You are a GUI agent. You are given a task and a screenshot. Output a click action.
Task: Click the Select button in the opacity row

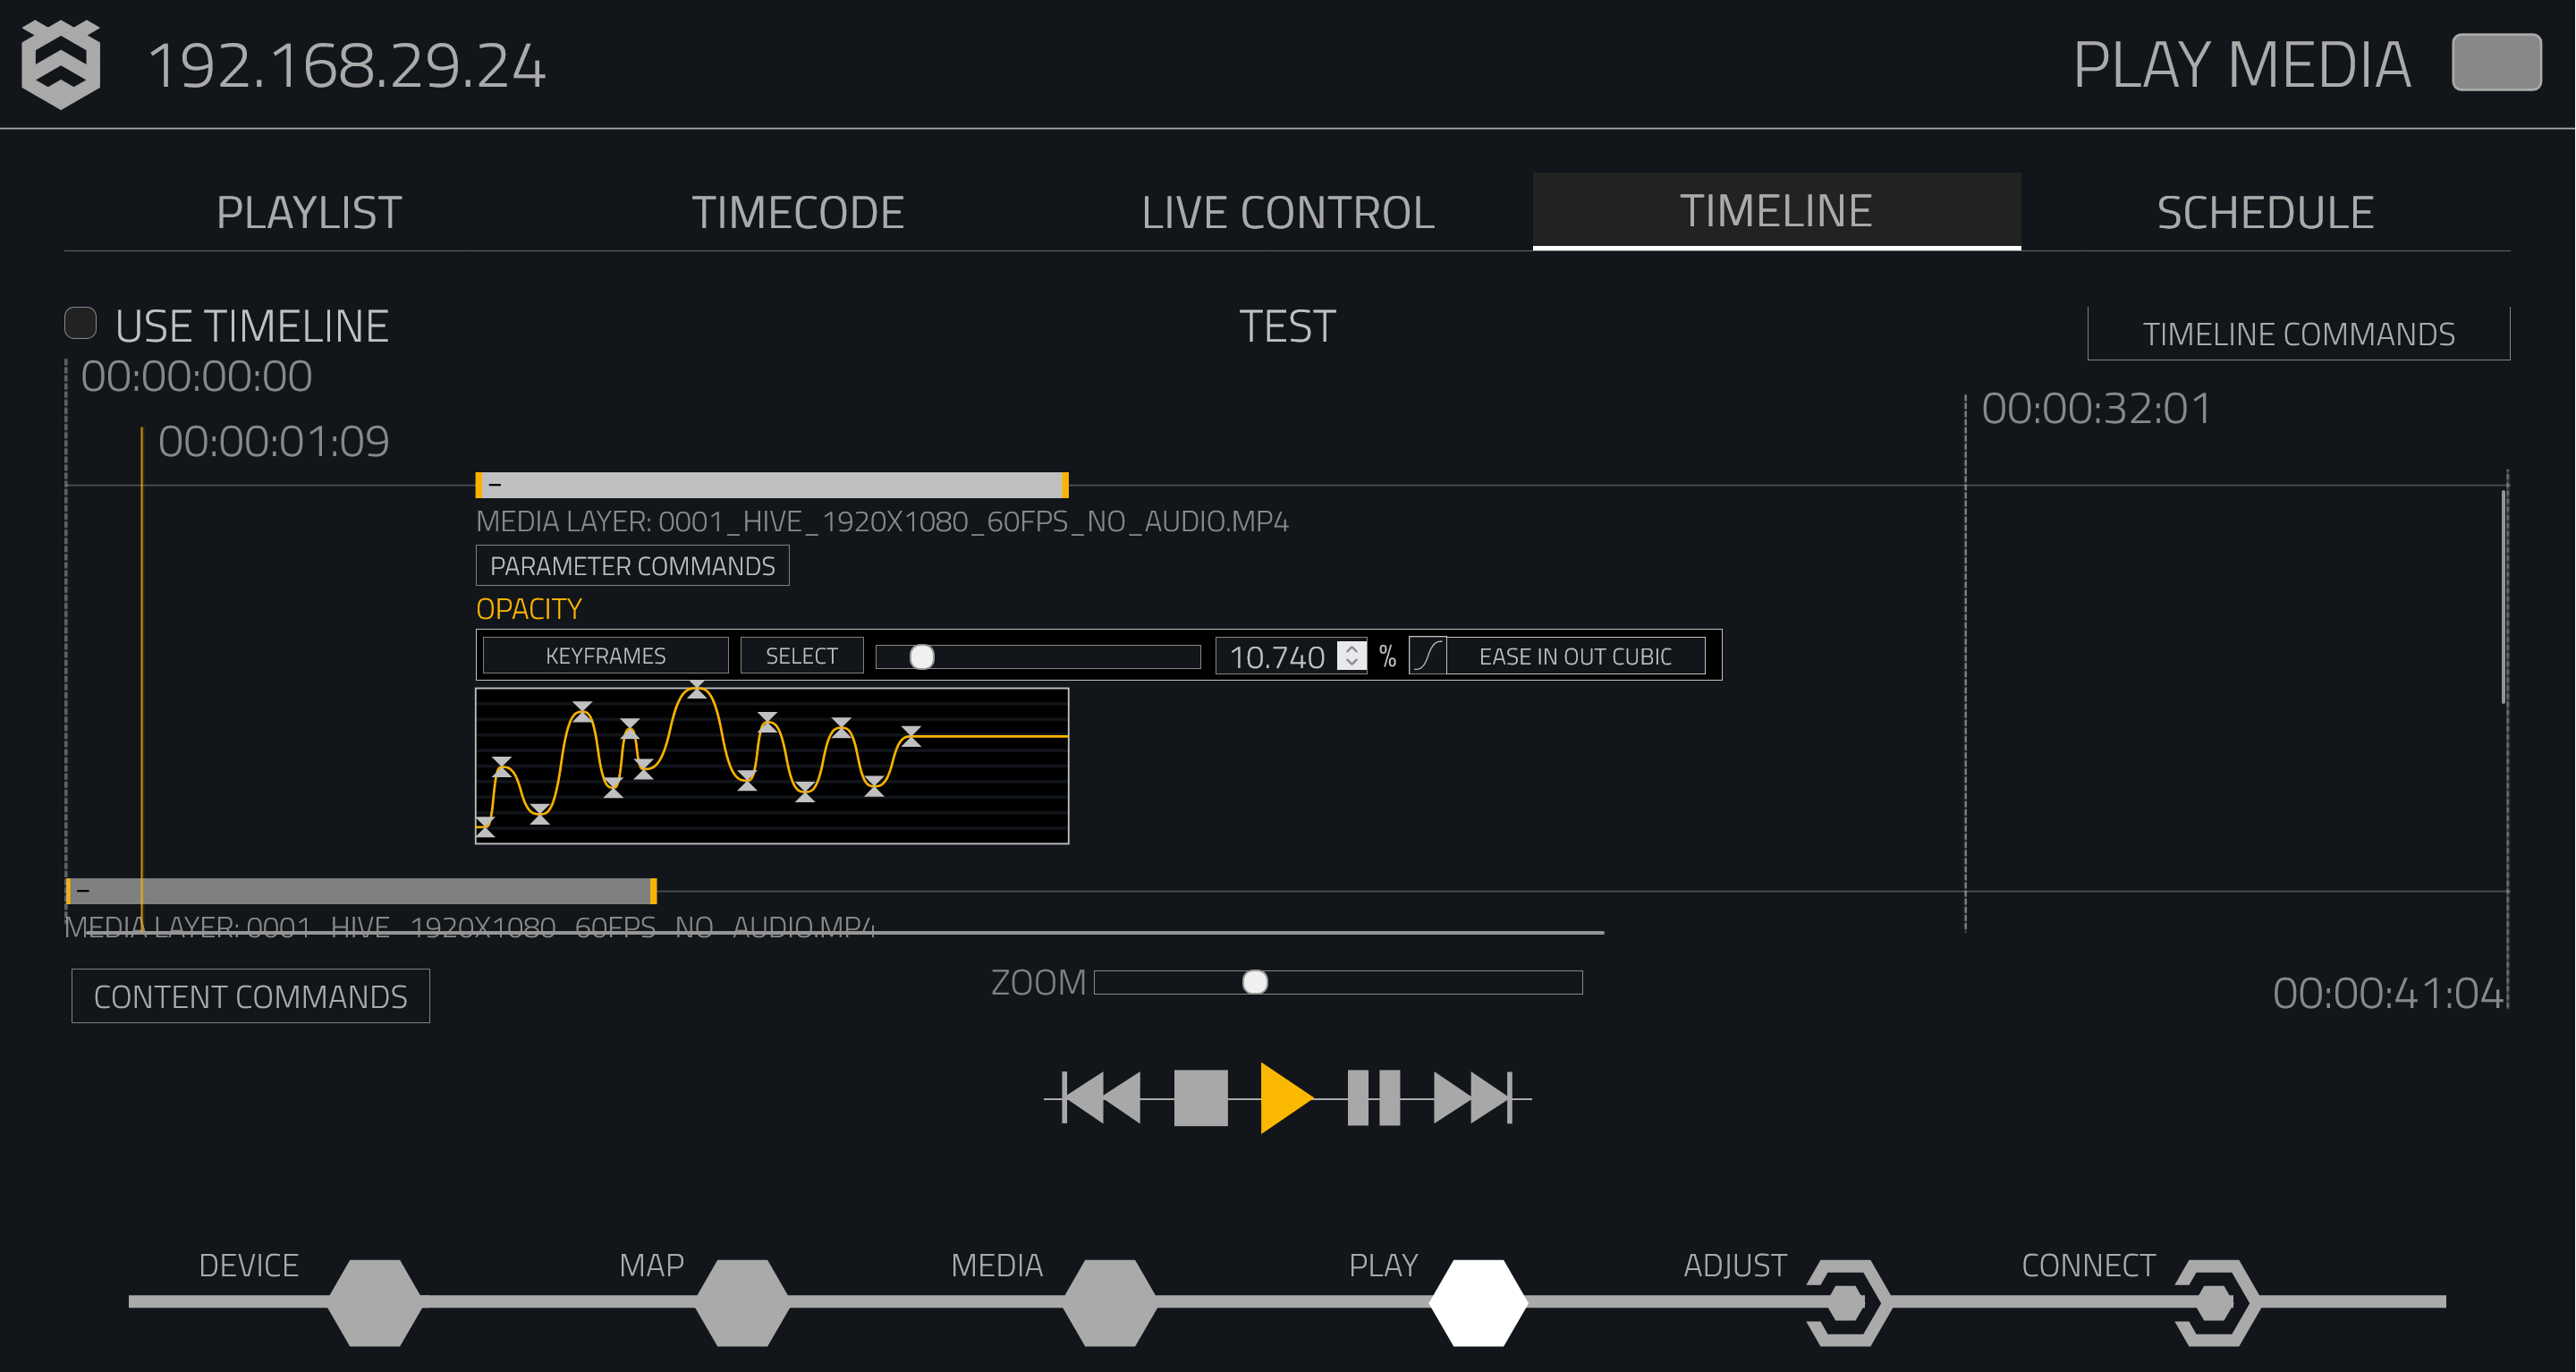(801, 656)
